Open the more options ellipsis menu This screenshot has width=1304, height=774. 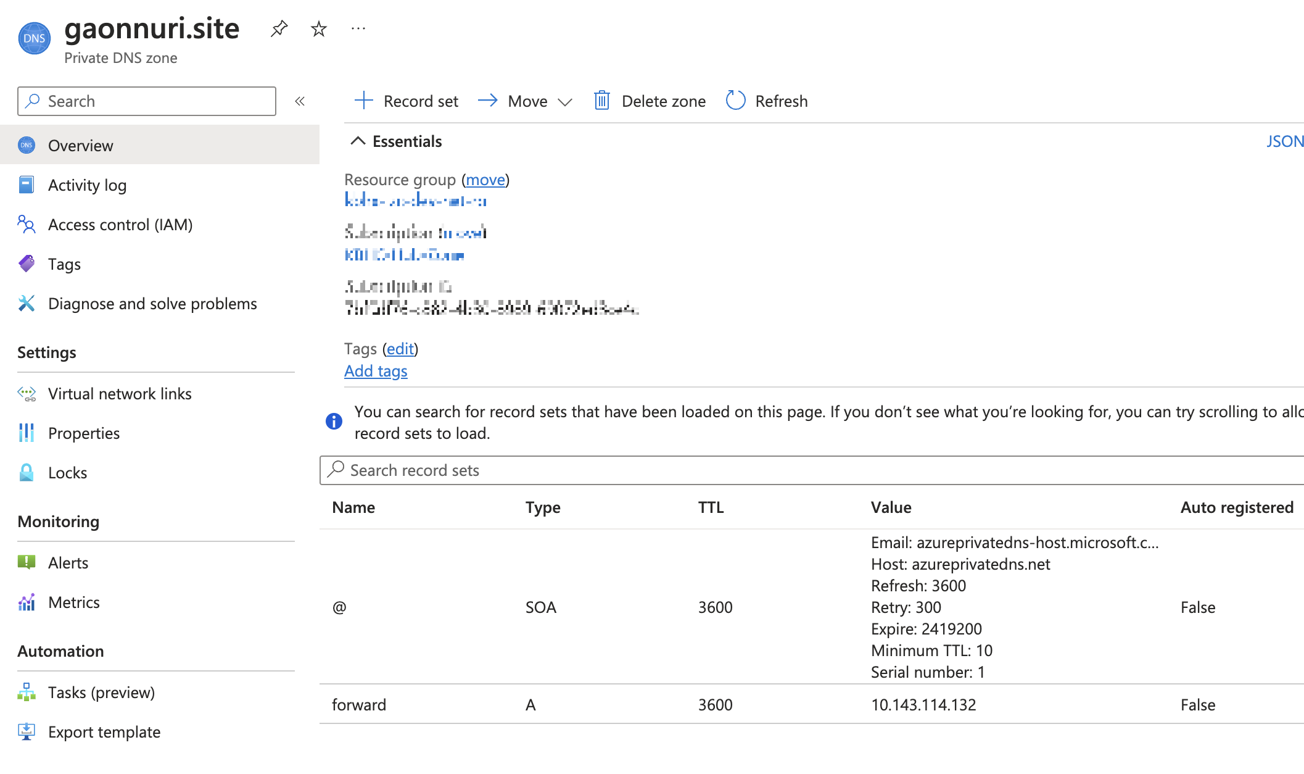(x=358, y=28)
